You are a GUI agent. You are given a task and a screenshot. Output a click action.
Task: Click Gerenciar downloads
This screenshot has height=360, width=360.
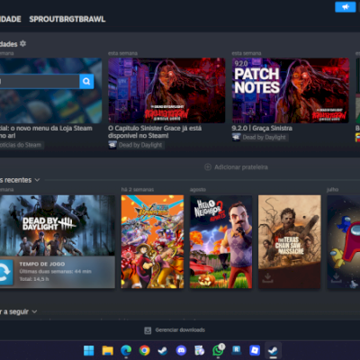pos(180,330)
